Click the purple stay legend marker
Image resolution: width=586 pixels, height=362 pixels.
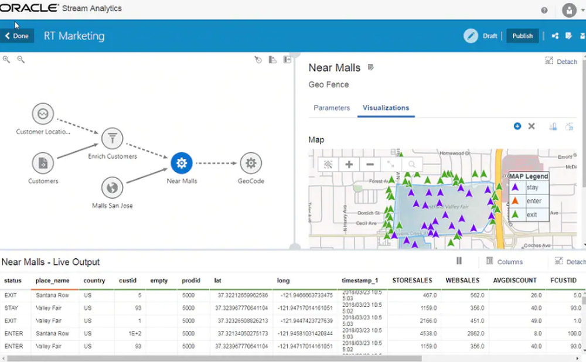point(515,187)
